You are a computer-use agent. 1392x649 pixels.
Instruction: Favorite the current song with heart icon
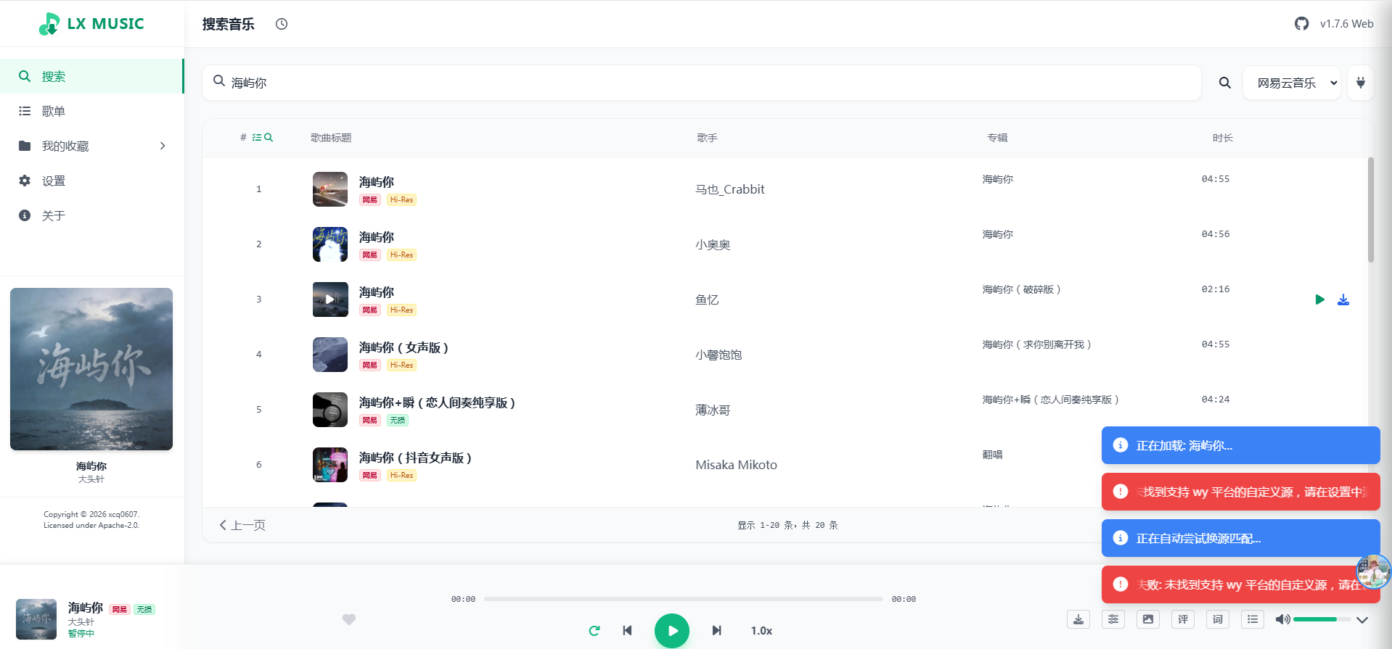pyautogui.click(x=349, y=619)
